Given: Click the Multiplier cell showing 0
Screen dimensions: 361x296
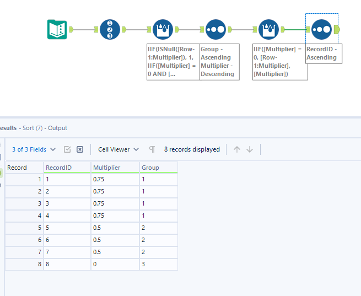Looking at the screenshot, I should tap(115, 265).
